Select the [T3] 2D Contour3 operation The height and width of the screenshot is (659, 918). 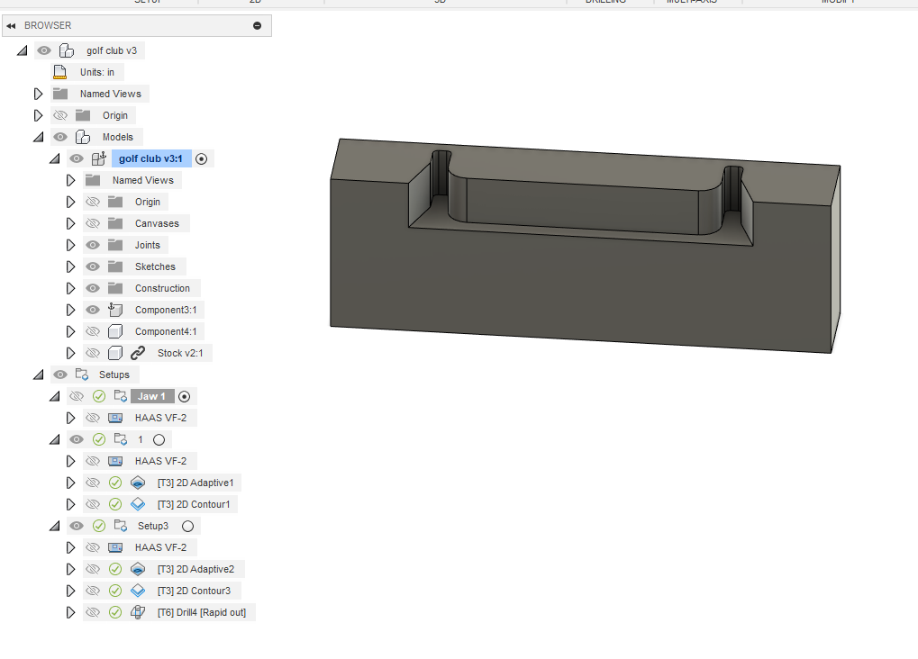point(194,591)
